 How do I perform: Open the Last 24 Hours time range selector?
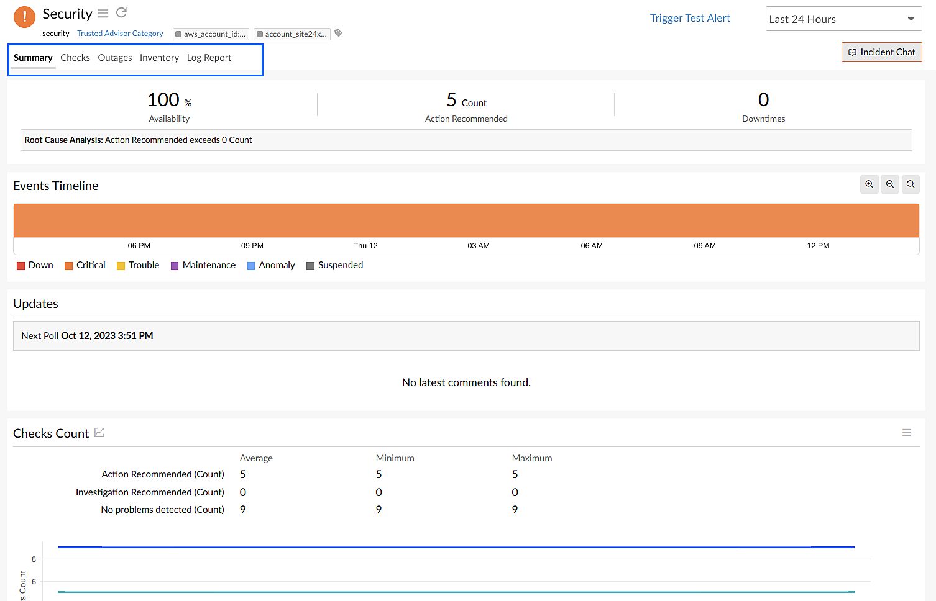(x=843, y=19)
